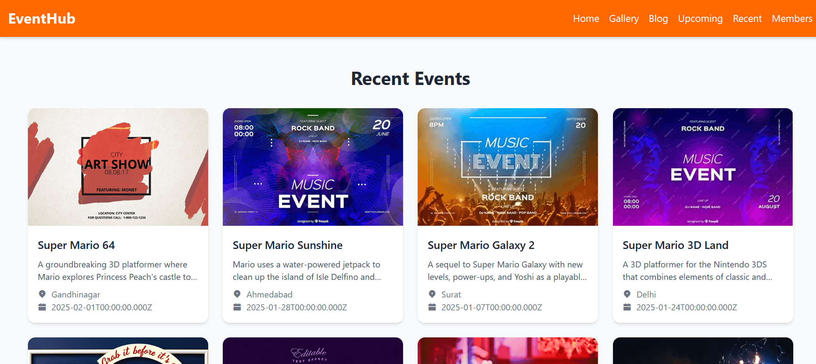Go to the Gallery page
The height and width of the screenshot is (364, 816).
[x=624, y=18]
